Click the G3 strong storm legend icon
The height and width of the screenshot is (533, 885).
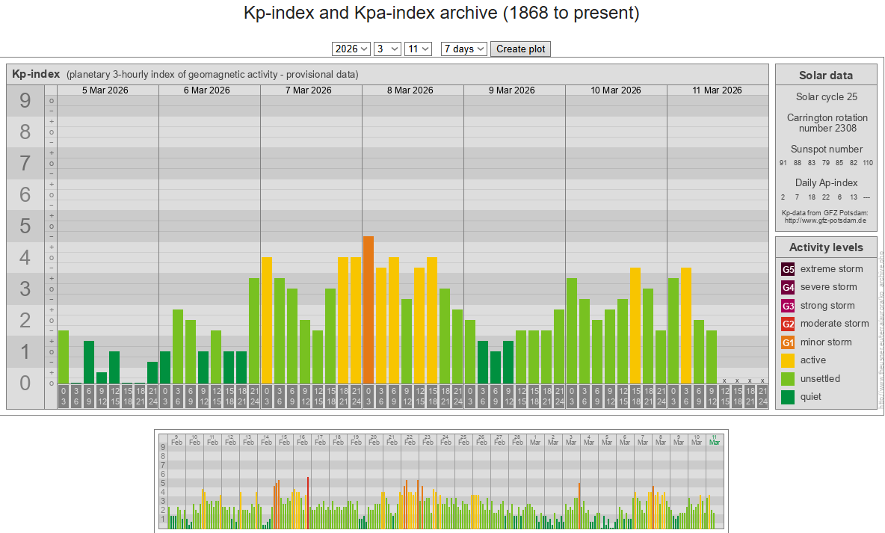click(x=788, y=306)
